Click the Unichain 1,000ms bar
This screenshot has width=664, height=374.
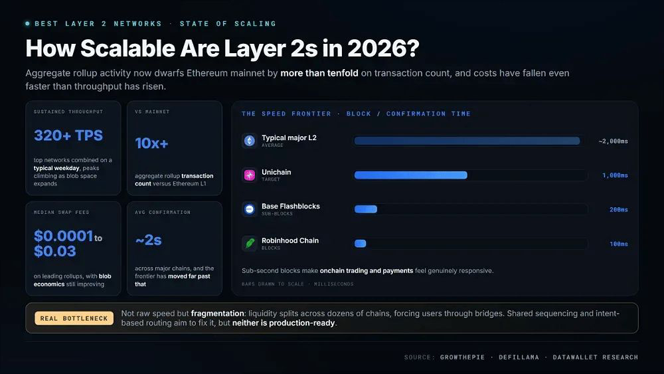coord(411,175)
